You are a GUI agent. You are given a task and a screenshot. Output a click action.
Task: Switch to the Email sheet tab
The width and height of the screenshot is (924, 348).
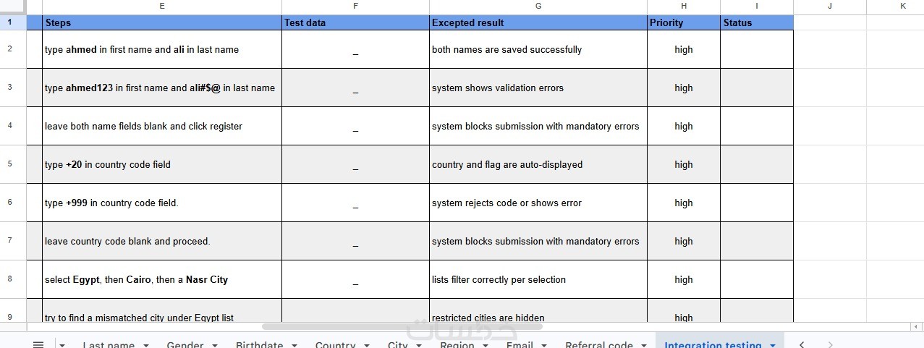pyautogui.click(x=520, y=345)
